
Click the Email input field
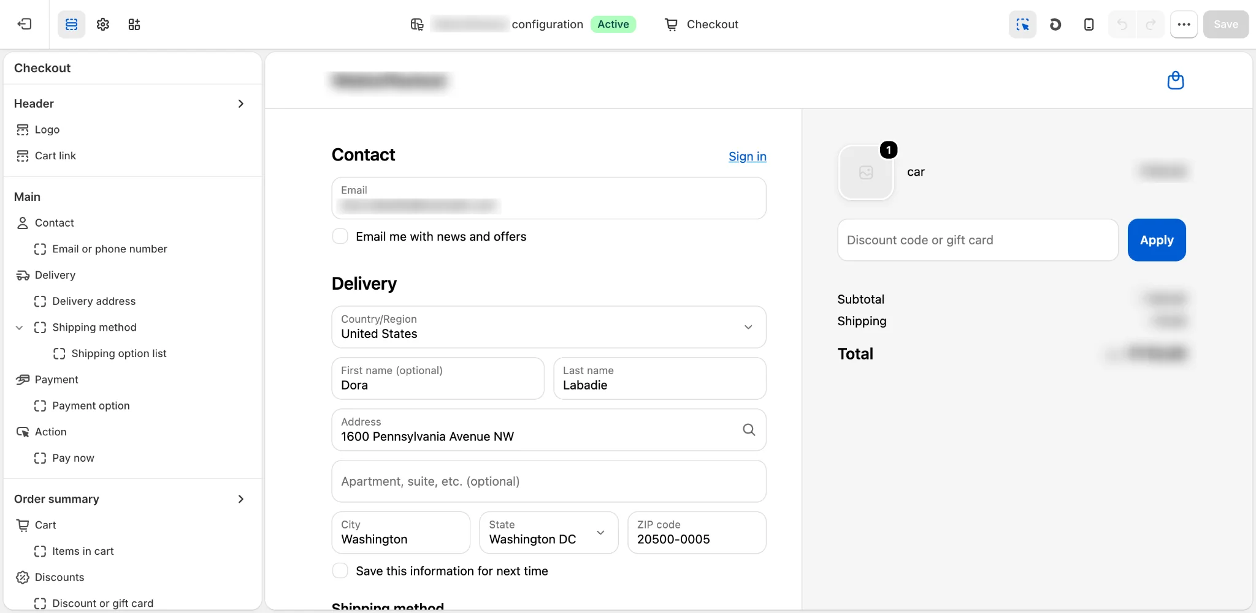pos(549,198)
